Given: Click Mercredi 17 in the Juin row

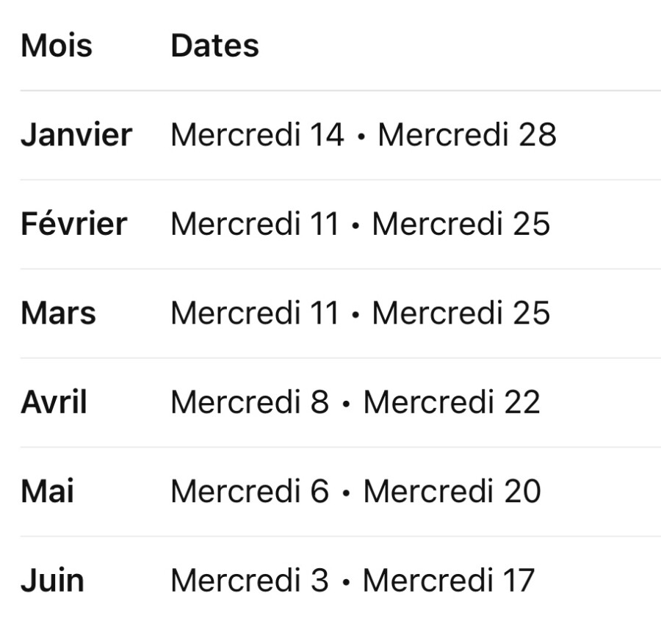Looking at the screenshot, I should (x=448, y=581).
